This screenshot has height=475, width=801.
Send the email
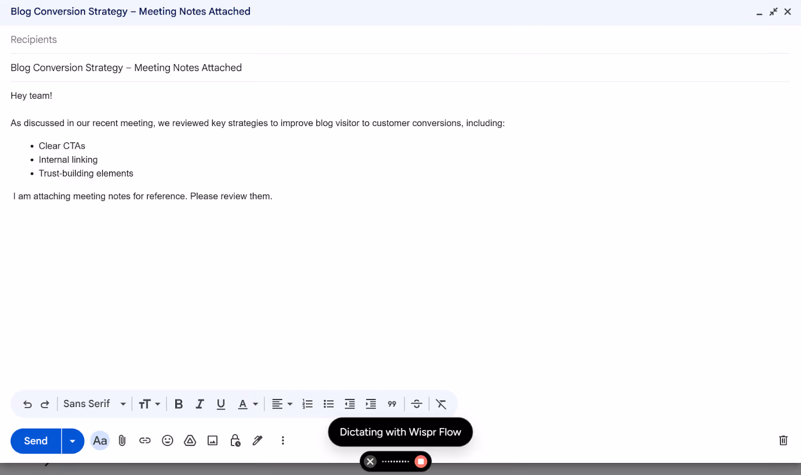click(x=35, y=440)
